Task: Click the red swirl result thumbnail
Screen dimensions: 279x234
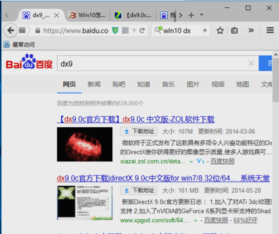Action: pos(85,144)
